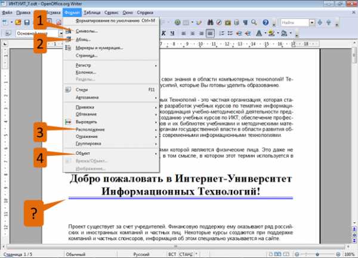358x258 pixels.
Task: Align text right
Action: pos(201,33)
